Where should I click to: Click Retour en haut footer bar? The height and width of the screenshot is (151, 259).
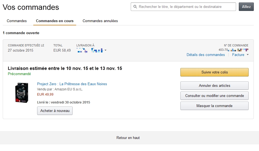point(128,138)
